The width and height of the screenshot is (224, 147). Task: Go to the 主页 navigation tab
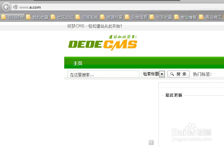(x=78, y=63)
